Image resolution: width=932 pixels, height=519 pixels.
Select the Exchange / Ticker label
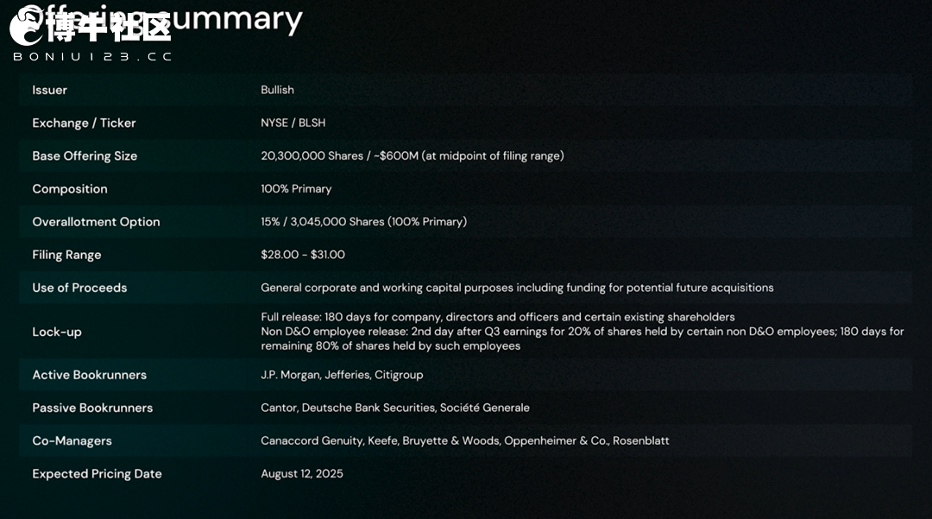(84, 123)
